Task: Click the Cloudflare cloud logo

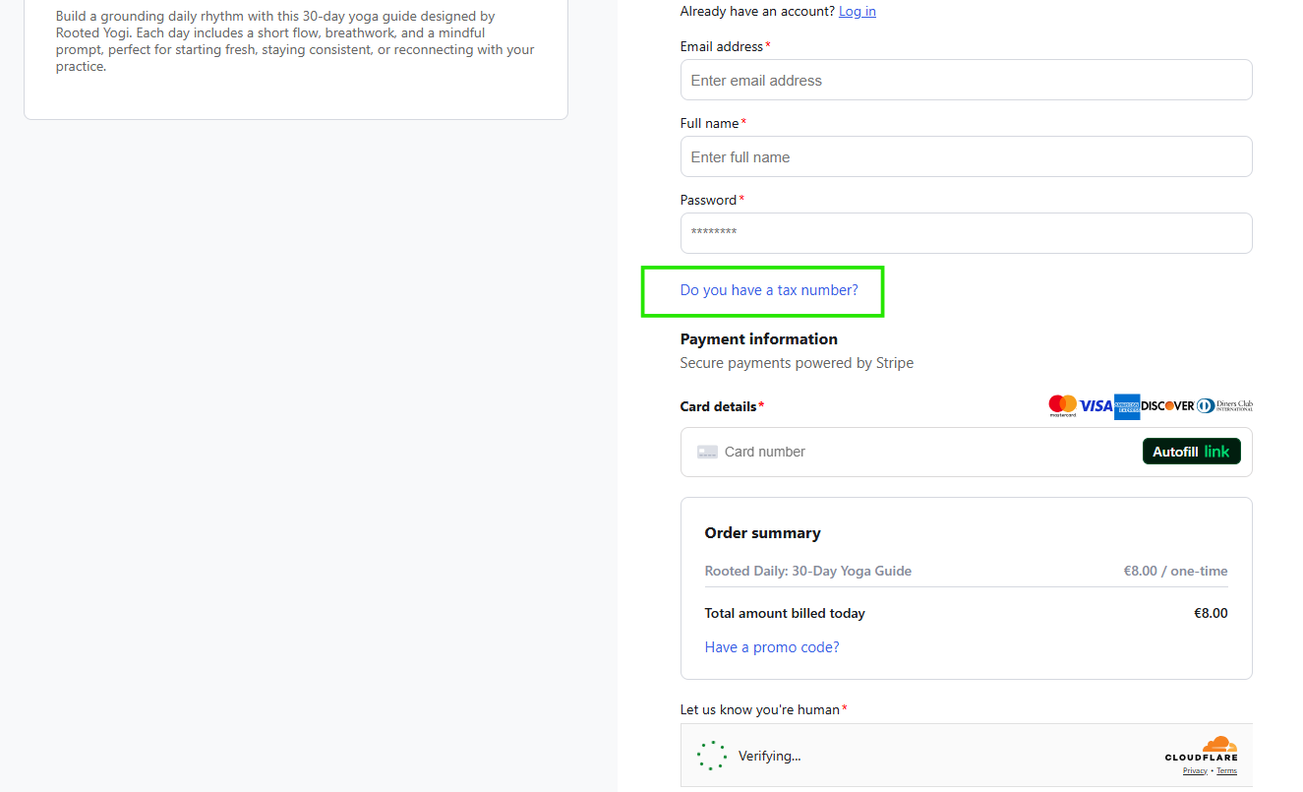Action: [1219, 745]
